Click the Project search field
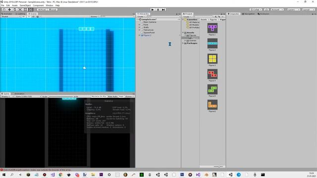 tap(203, 16)
